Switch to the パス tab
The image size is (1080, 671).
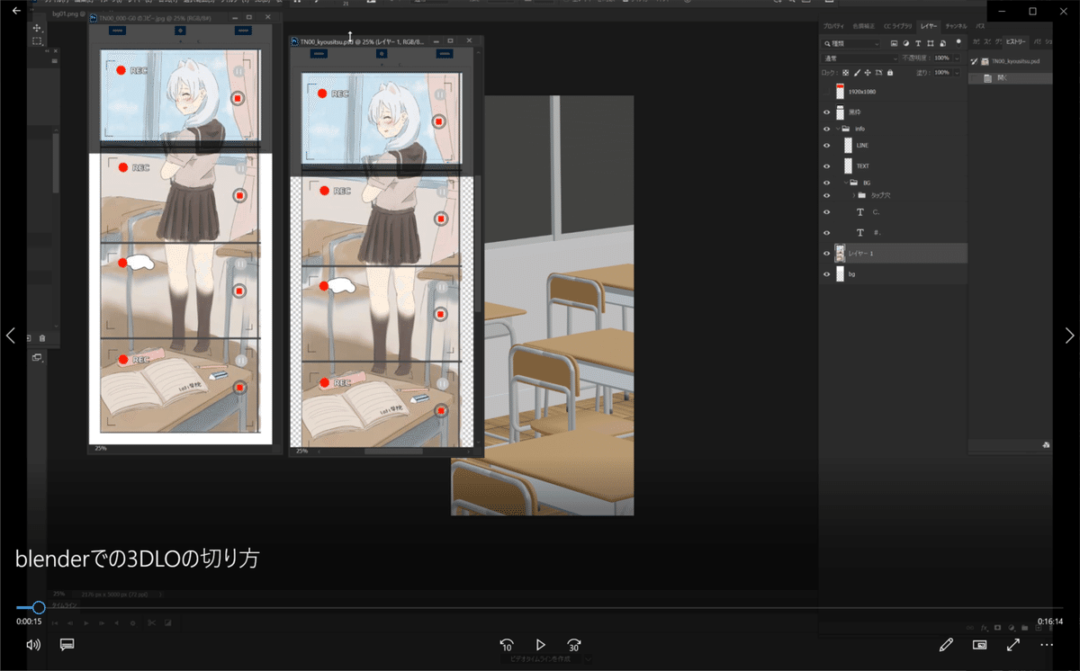(x=980, y=27)
